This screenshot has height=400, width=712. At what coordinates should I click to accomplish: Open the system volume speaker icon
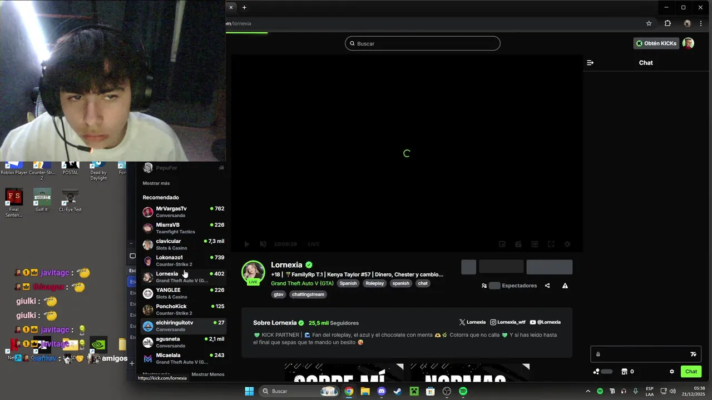tap(673, 391)
